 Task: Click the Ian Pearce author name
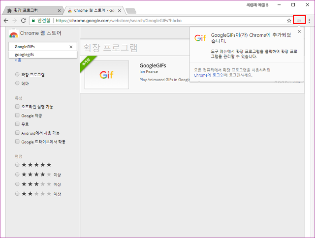[149, 72]
